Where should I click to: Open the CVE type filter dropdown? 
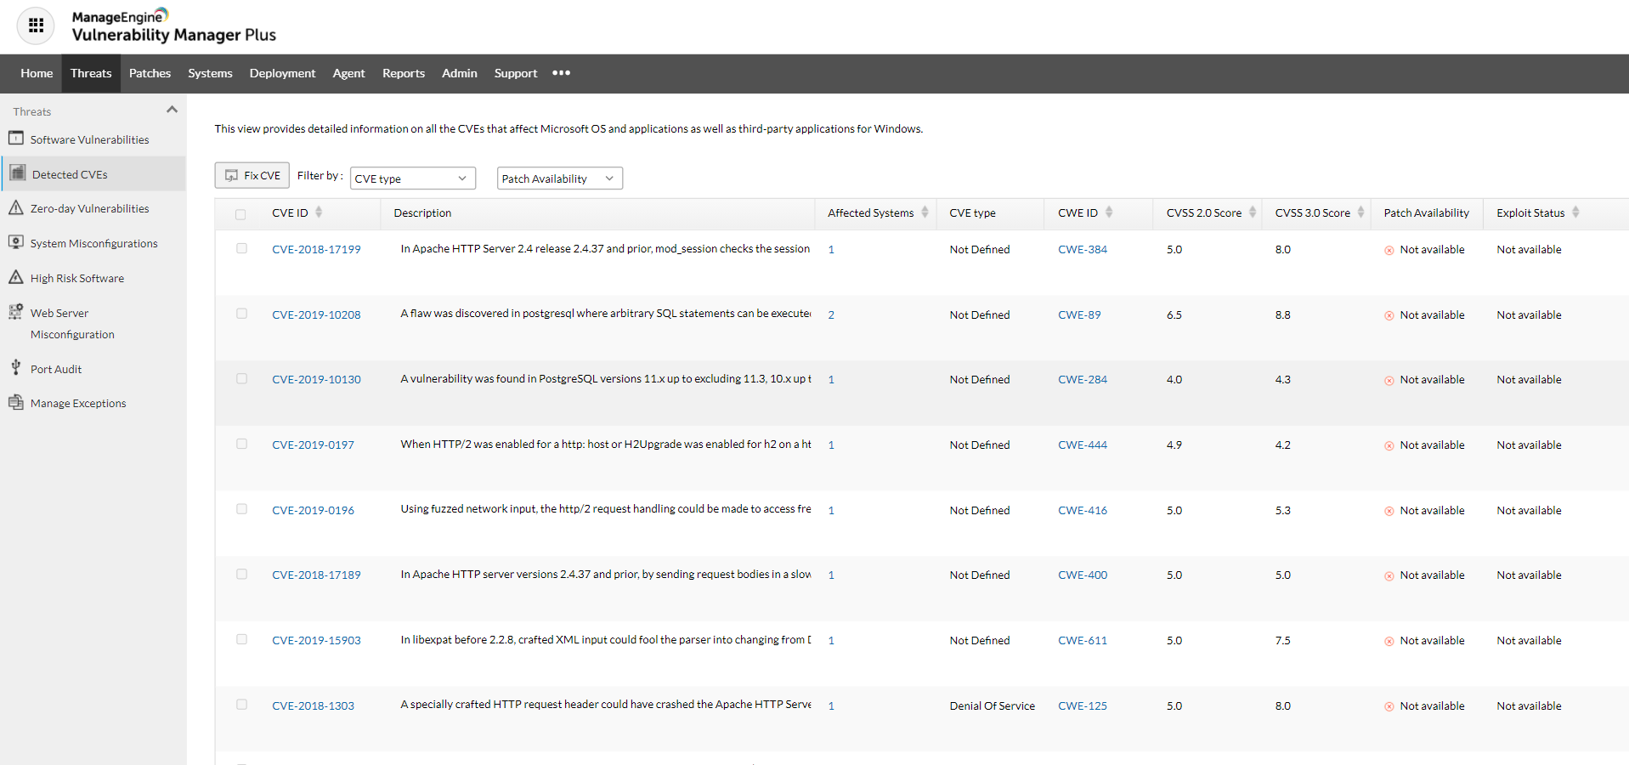pos(412,178)
